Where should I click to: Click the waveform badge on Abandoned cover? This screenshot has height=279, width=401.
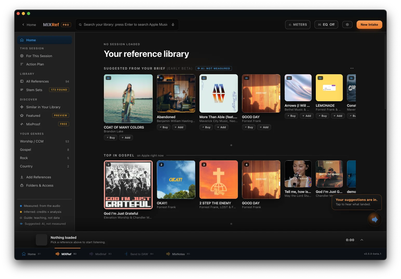coord(161,78)
